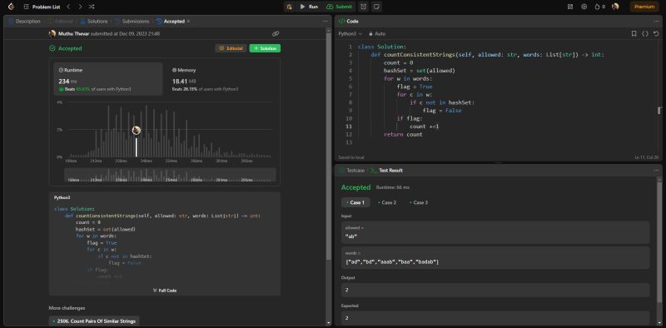
Task: Select the Runtime stats card
Action: [108, 79]
